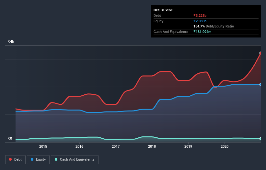Click the 154.7% Debt/Equity Ratio text
266x170 pixels.
pos(214,26)
